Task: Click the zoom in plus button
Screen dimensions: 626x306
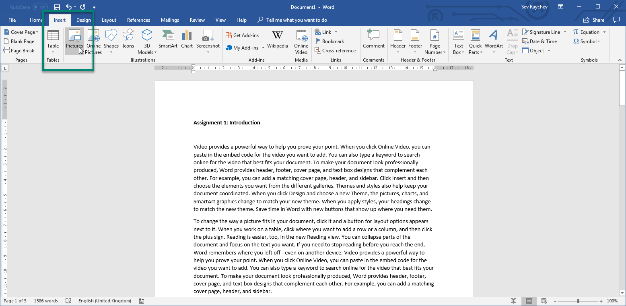Action: tap(601, 301)
